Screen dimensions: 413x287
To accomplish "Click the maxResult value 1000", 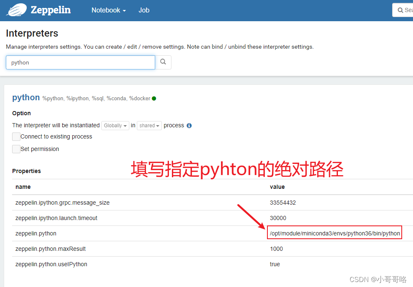I will pos(276,249).
